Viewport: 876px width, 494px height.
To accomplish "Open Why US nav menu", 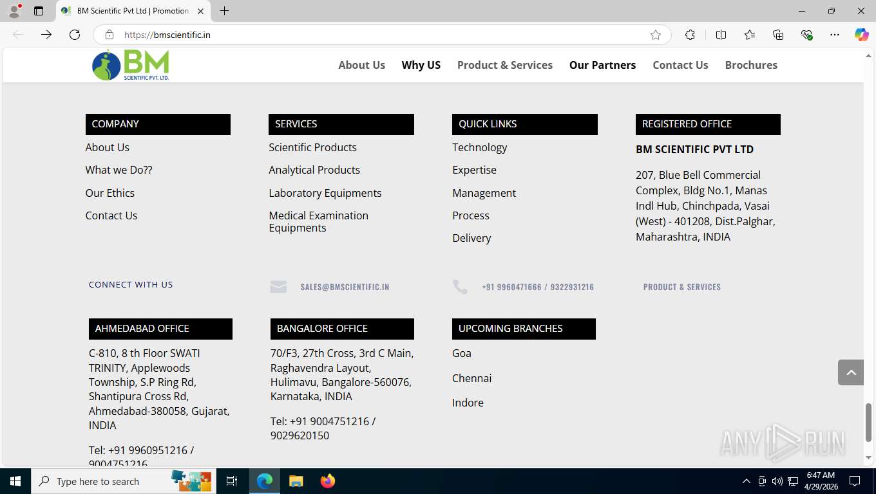I will pos(421,65).
